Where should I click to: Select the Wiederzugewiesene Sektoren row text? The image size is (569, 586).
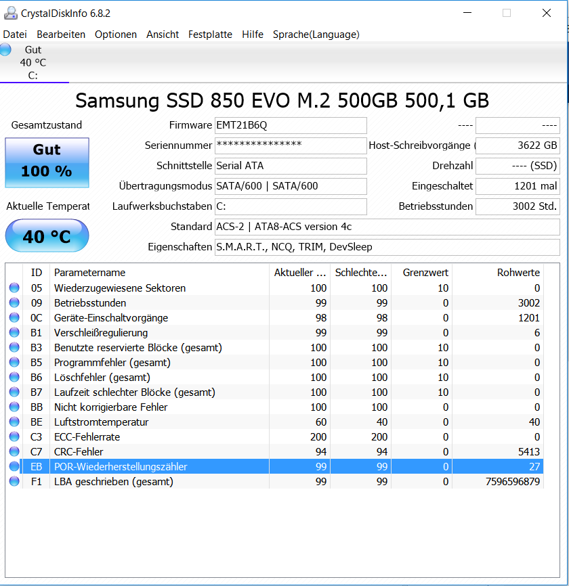coord(120,288)
